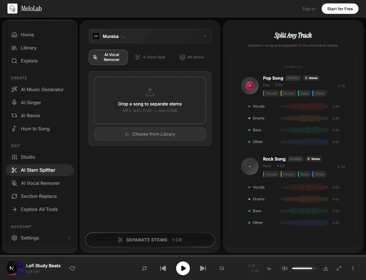This screenshot has width=366, height=280.
Task: Click Start for Free button
Action: coord(340,9)
